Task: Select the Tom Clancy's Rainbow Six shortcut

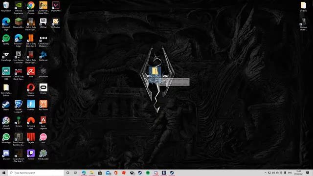Action: (x=19, y=139)
